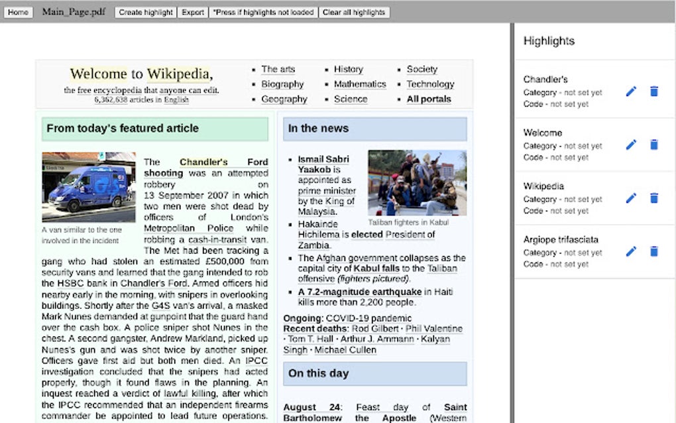Open the Society portal link

(x=422, y=70)
